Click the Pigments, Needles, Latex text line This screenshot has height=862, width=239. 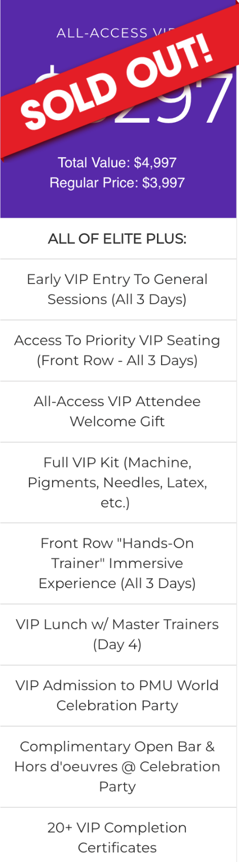(117, 483)
